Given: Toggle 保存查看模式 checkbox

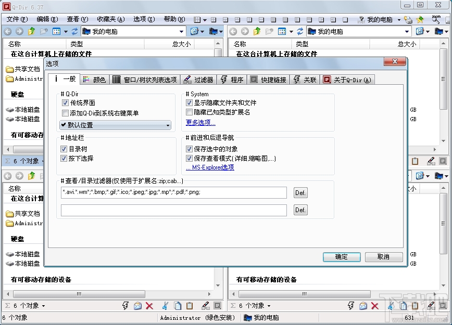Looking at the screenshot, I should click(189, 158).
